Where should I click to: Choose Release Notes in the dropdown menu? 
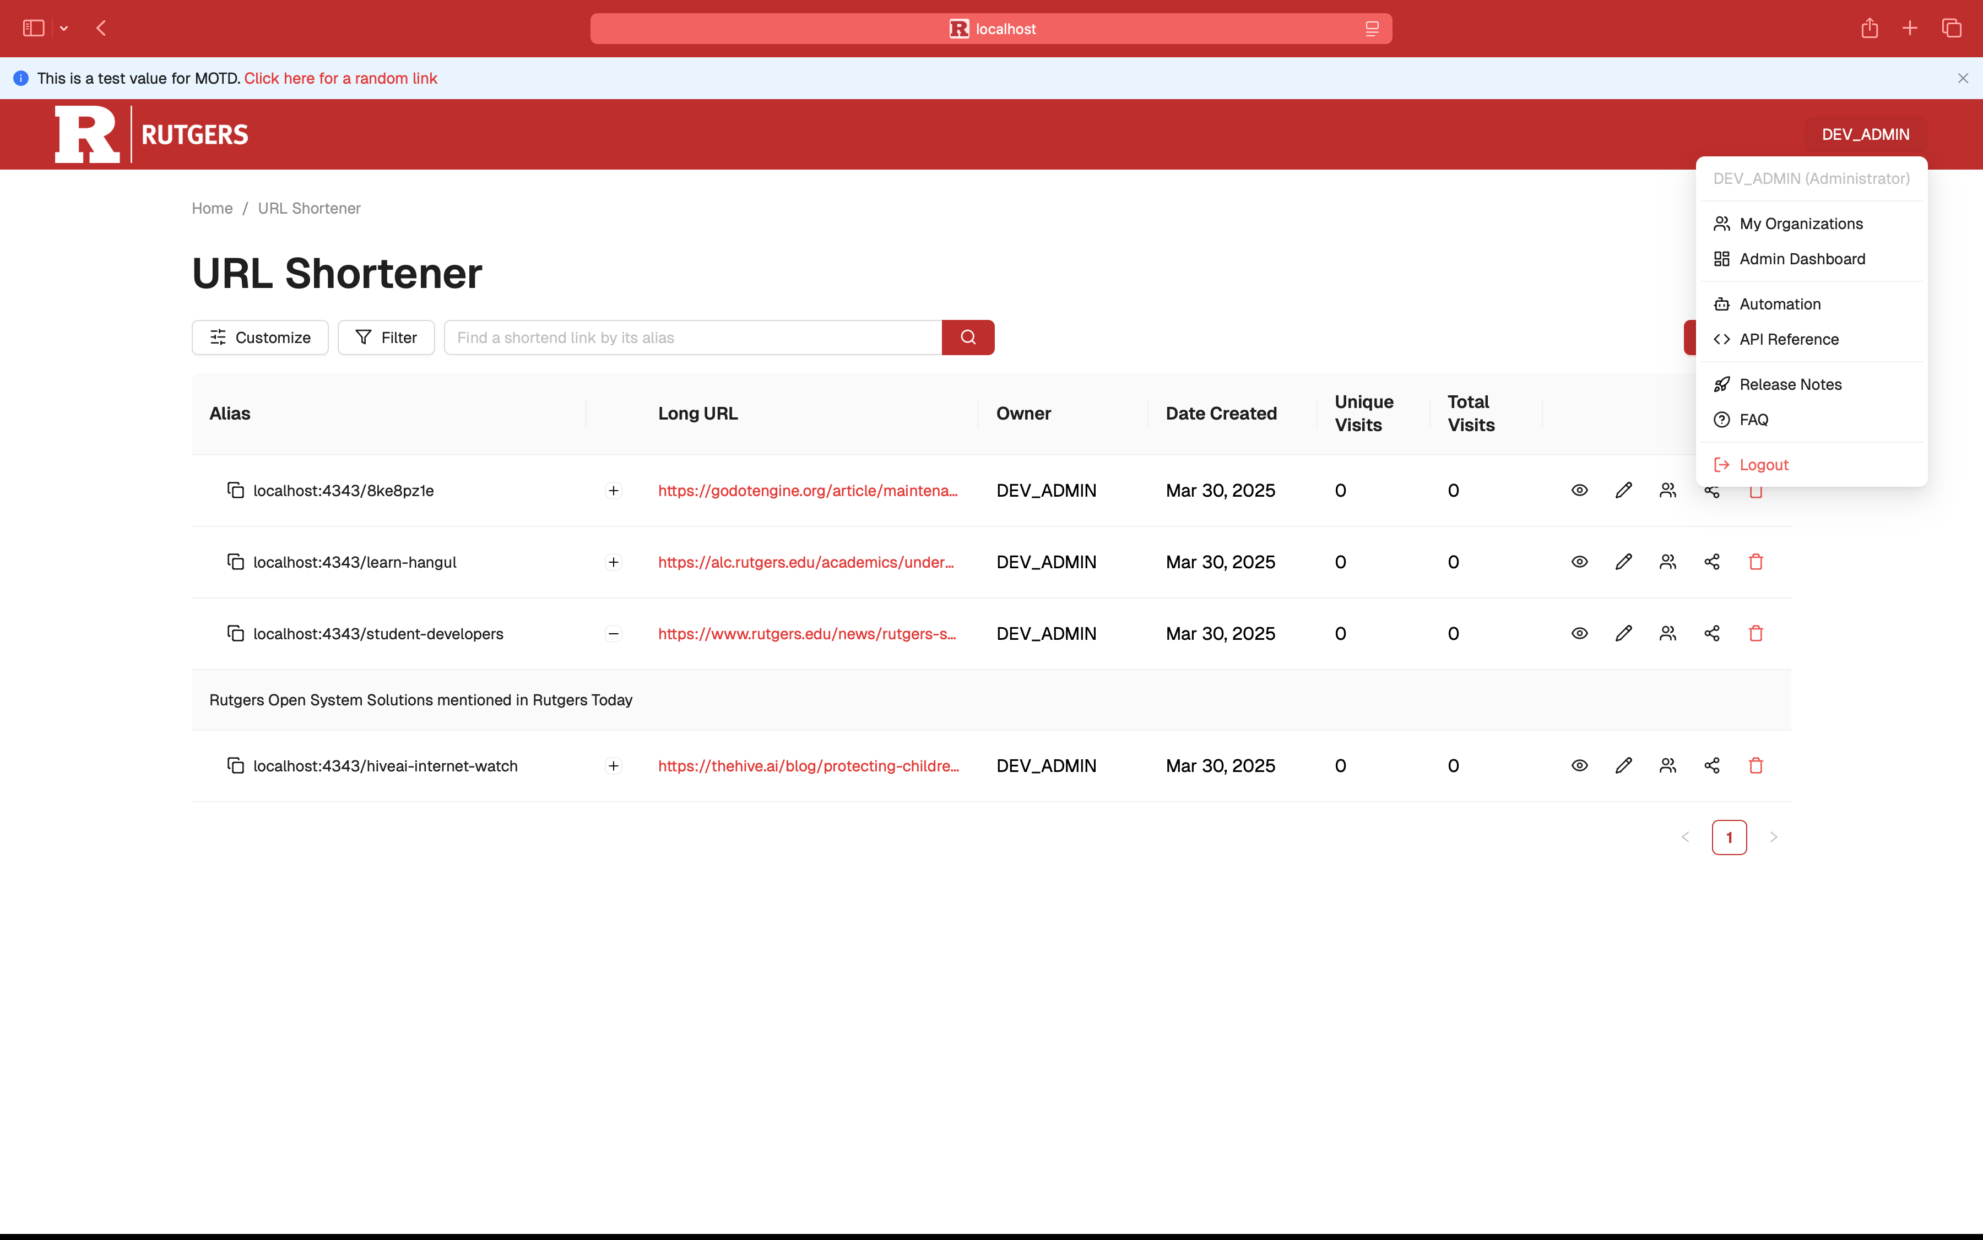pos(1789,385)
